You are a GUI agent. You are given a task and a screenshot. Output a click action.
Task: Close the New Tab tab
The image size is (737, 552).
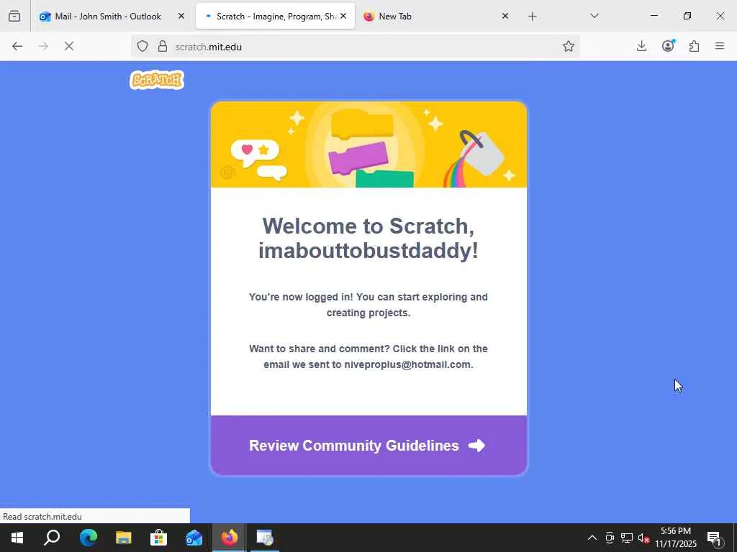(505, 16)
